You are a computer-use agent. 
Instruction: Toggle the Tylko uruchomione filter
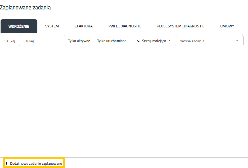tap(112, 41)
